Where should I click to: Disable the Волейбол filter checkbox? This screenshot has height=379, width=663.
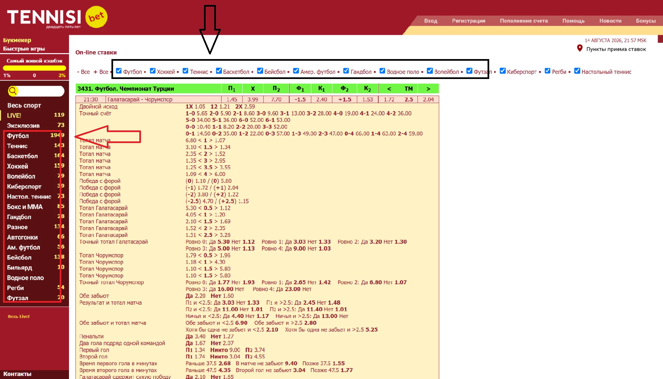[x=430, y=71]
